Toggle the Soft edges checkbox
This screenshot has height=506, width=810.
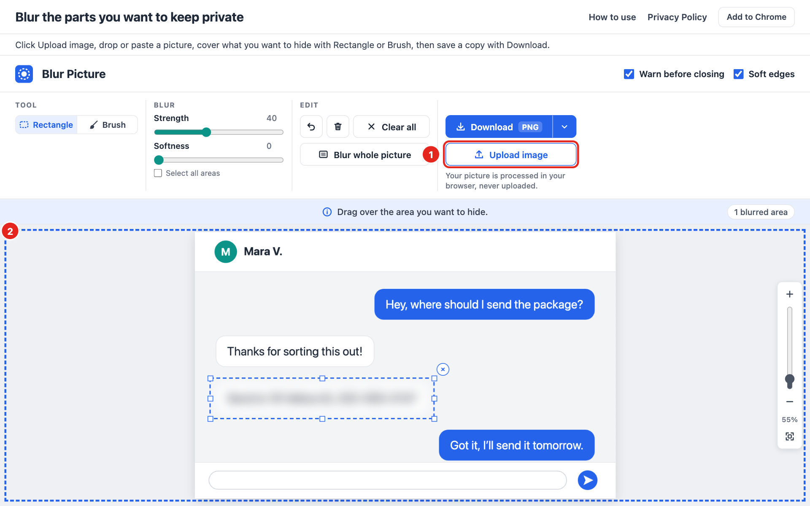pyautogui.click(x=739, y=74)
